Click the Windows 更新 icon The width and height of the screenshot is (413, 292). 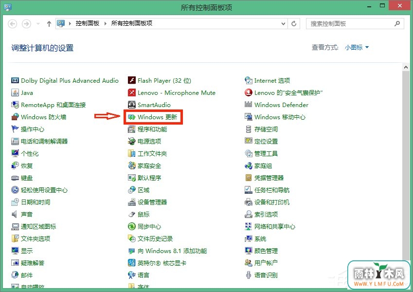pyautogui.click(x=132, y=117)
